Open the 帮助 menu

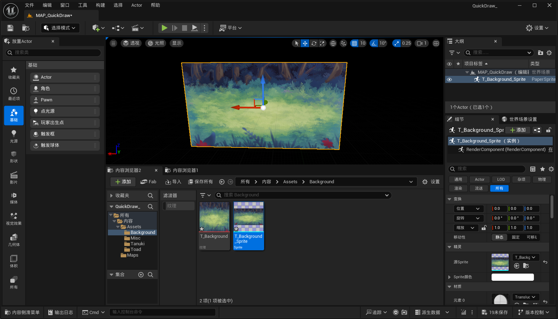[x=155, y=5]
